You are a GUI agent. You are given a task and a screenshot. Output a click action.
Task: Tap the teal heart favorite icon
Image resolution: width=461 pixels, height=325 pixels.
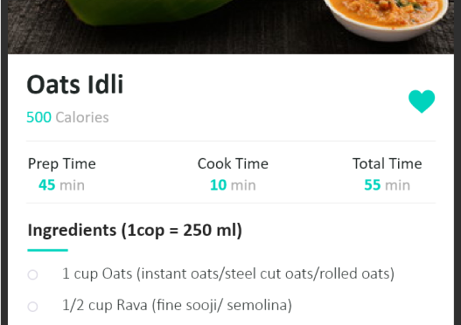tap(422, 101)
